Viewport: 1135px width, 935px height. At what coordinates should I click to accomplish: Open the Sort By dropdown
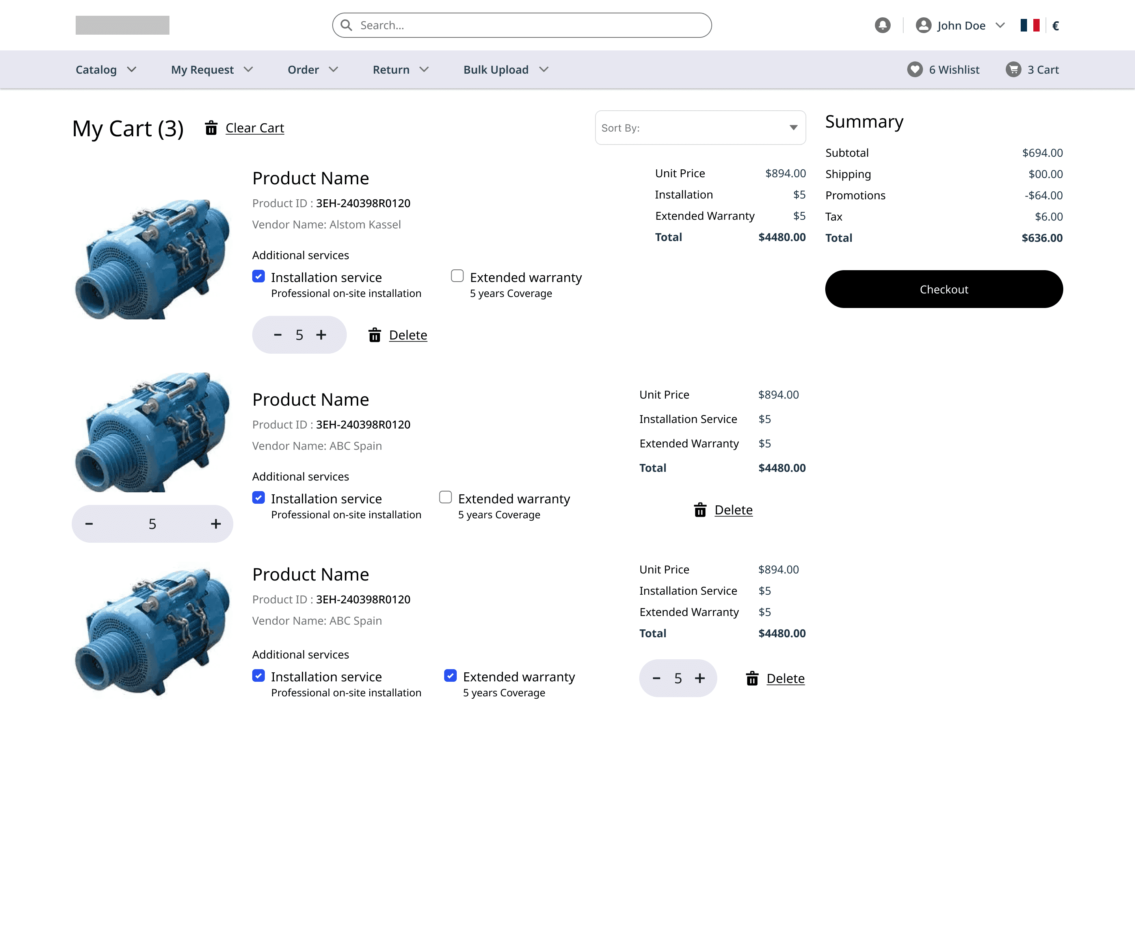[700, 128]
